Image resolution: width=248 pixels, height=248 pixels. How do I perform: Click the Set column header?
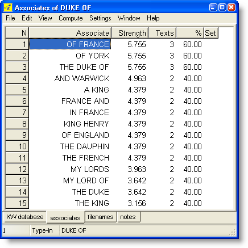[211, 33]
